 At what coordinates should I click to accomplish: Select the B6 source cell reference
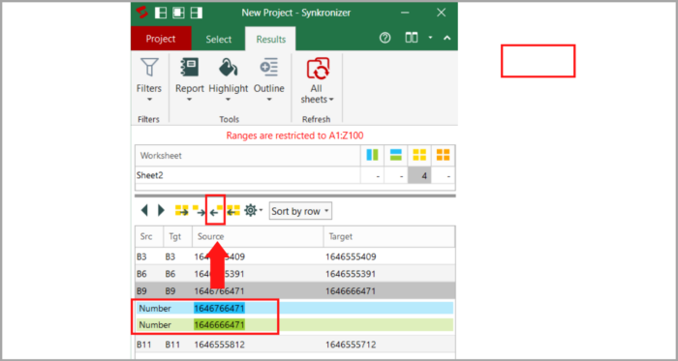pos(141,274)
